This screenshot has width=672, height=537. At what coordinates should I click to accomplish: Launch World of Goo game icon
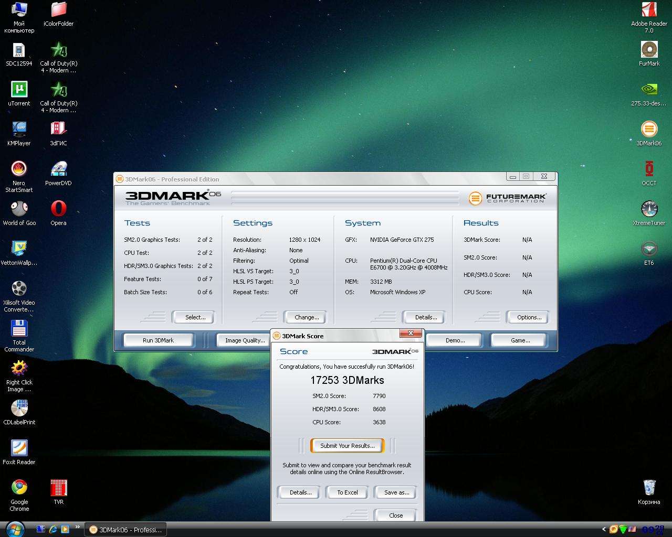pos(19,213)
